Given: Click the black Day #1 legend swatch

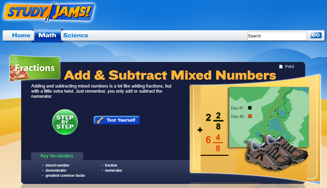Looking at the screenshot, I should (250, 108).
